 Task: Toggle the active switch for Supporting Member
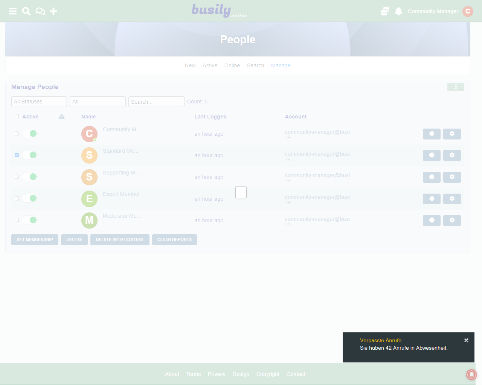tap(29, 177)
